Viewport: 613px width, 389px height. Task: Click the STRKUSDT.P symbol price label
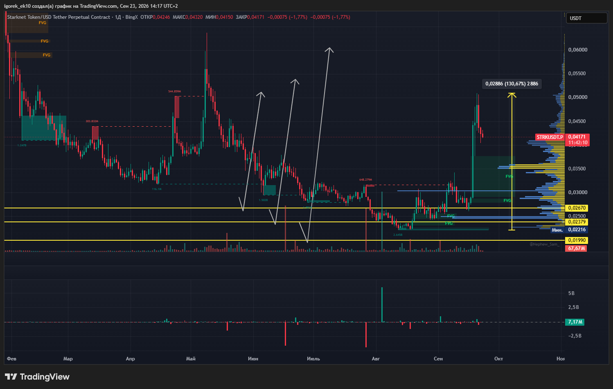[x=550, y=137]
